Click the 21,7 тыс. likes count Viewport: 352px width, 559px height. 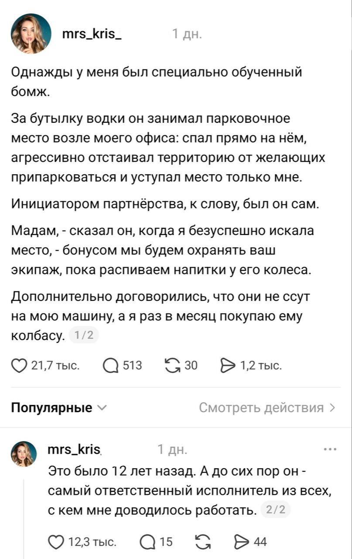tap(55, 366)
